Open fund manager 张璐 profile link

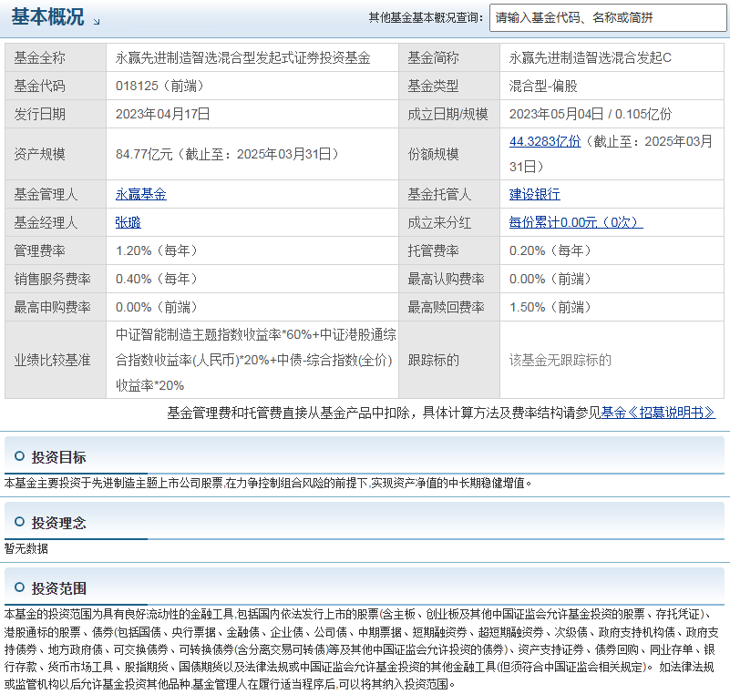click(128, 222)
